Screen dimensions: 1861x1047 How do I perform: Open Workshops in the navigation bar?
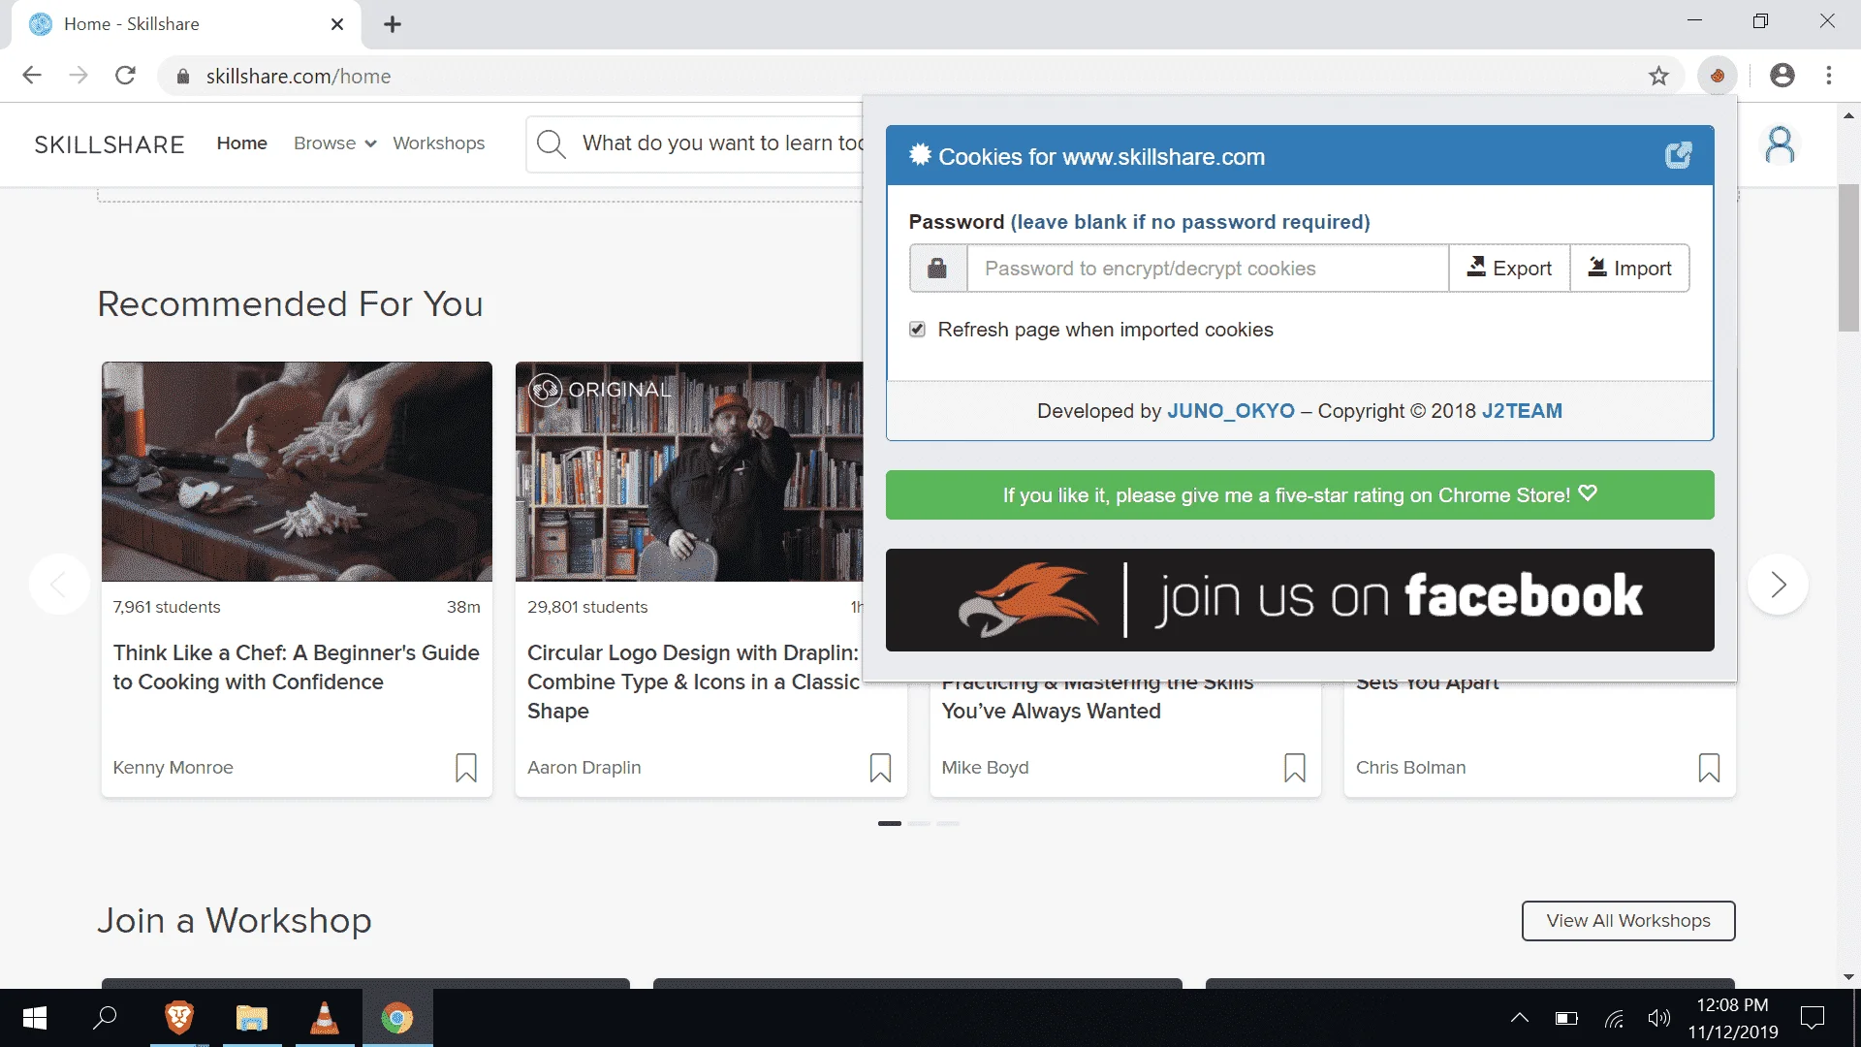click(438, 143)
